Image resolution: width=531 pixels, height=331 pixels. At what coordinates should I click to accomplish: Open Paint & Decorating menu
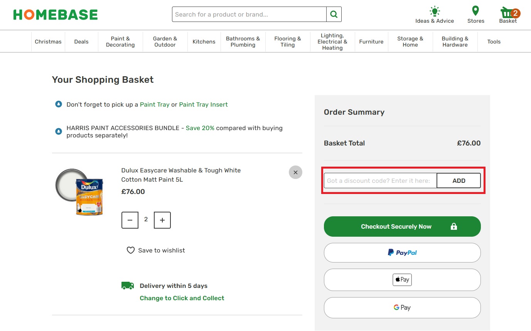pos(120,42)
